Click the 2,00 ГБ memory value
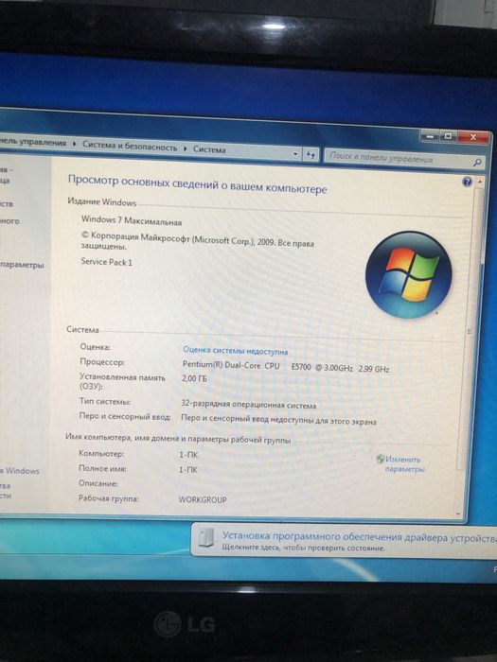The height and width of the screenshot is (662, 497). pos(194,378)
